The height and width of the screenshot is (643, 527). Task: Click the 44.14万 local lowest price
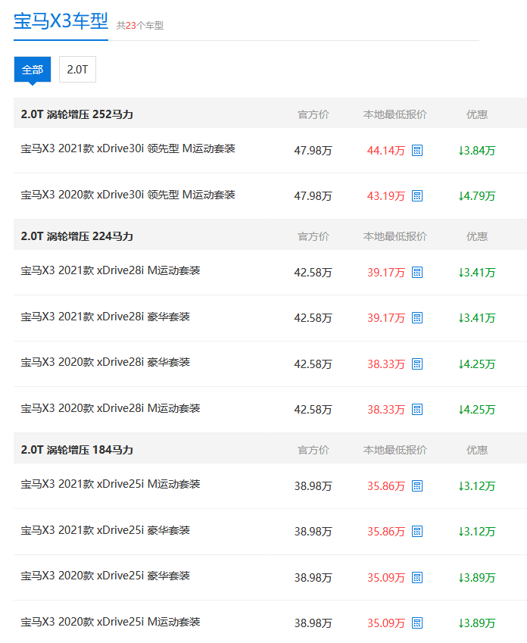(x=386, y=151)
